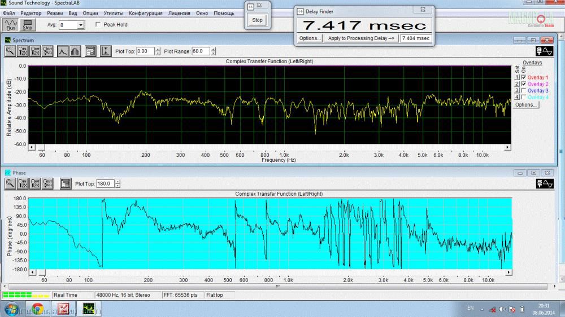Open the Редактор menu
Image resolution: width=565 pixels, height=317 pixels.
click(x=31, y=13)
